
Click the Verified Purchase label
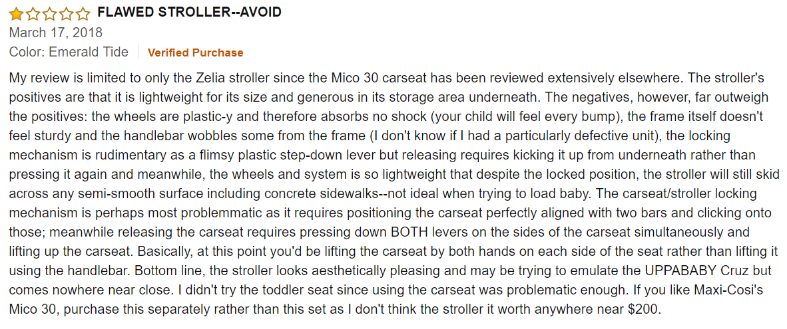tap(195, 53)
